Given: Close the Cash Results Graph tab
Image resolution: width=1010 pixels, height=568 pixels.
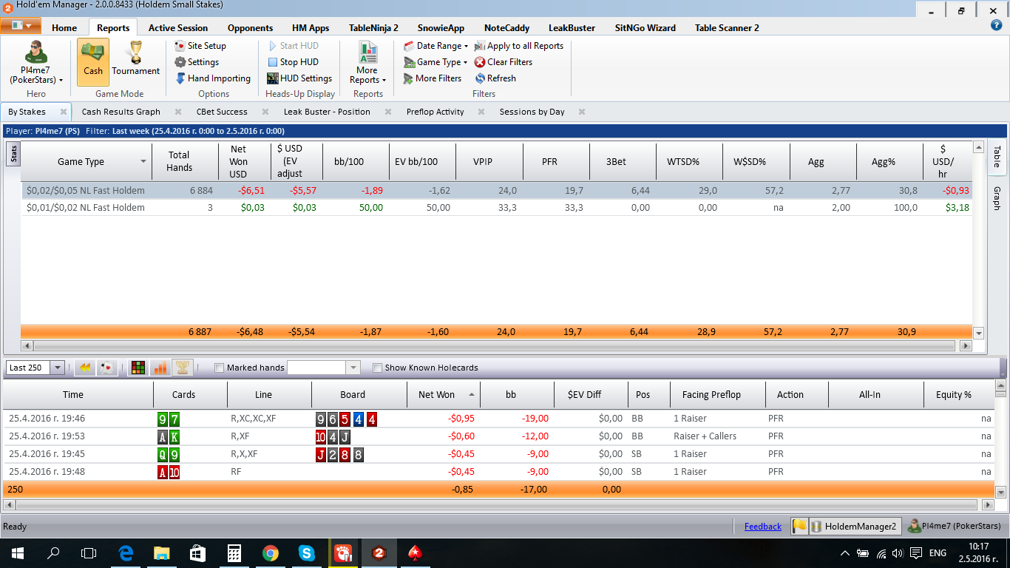Looking at the screenshot, I should pyautogui.click(x=178, y=112).
